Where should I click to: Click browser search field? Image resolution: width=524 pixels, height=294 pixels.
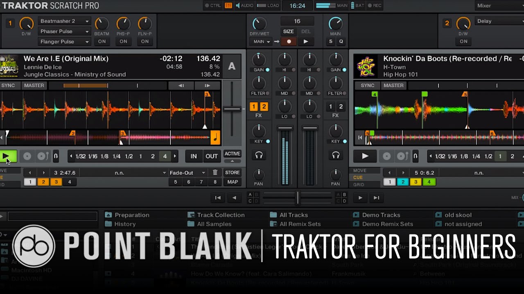coord(52,216)
